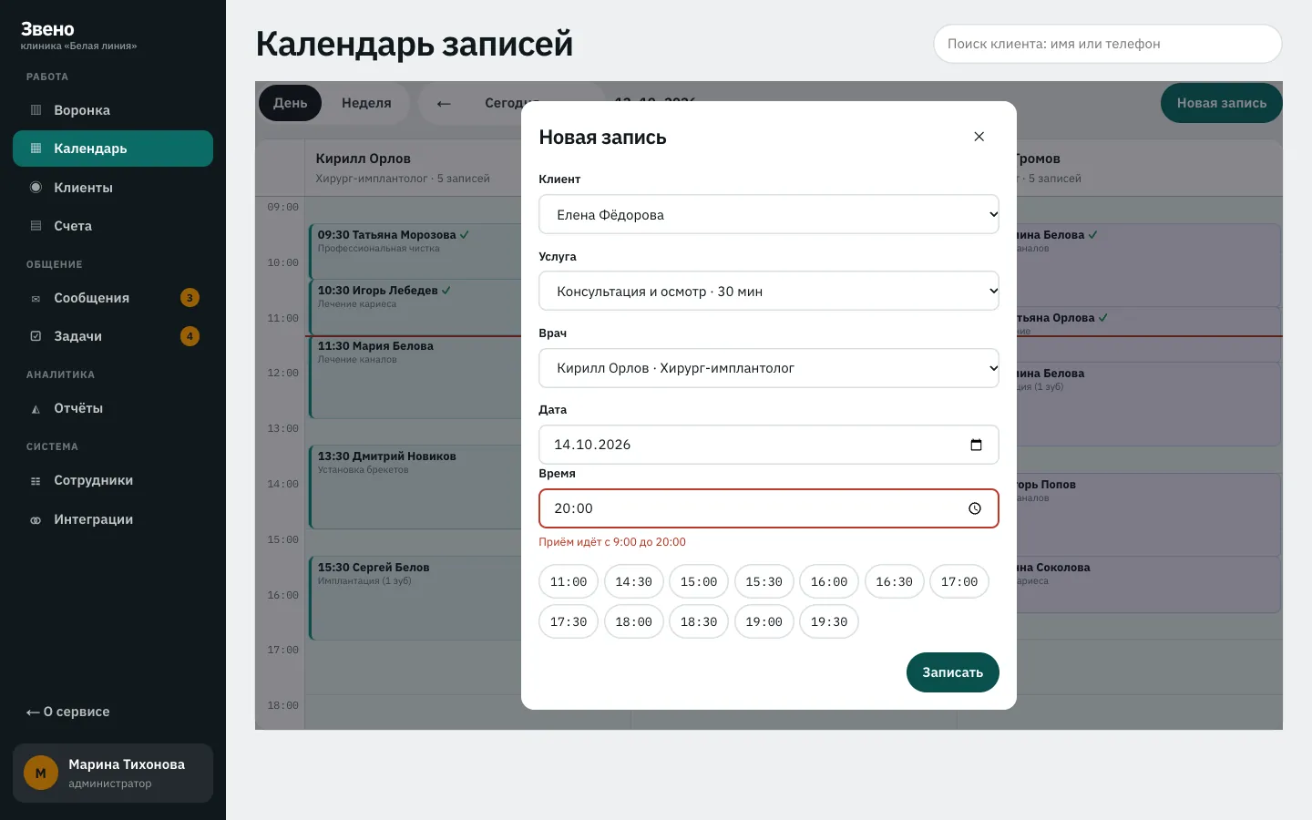The width and height of the screenshot is (1312, 820).
Task: Open Сообщения in the sidebar
Action: 113,298
